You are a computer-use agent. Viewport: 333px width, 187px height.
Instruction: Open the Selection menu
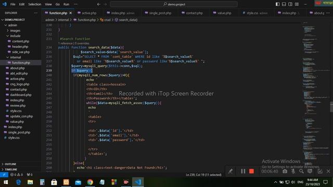35,4
